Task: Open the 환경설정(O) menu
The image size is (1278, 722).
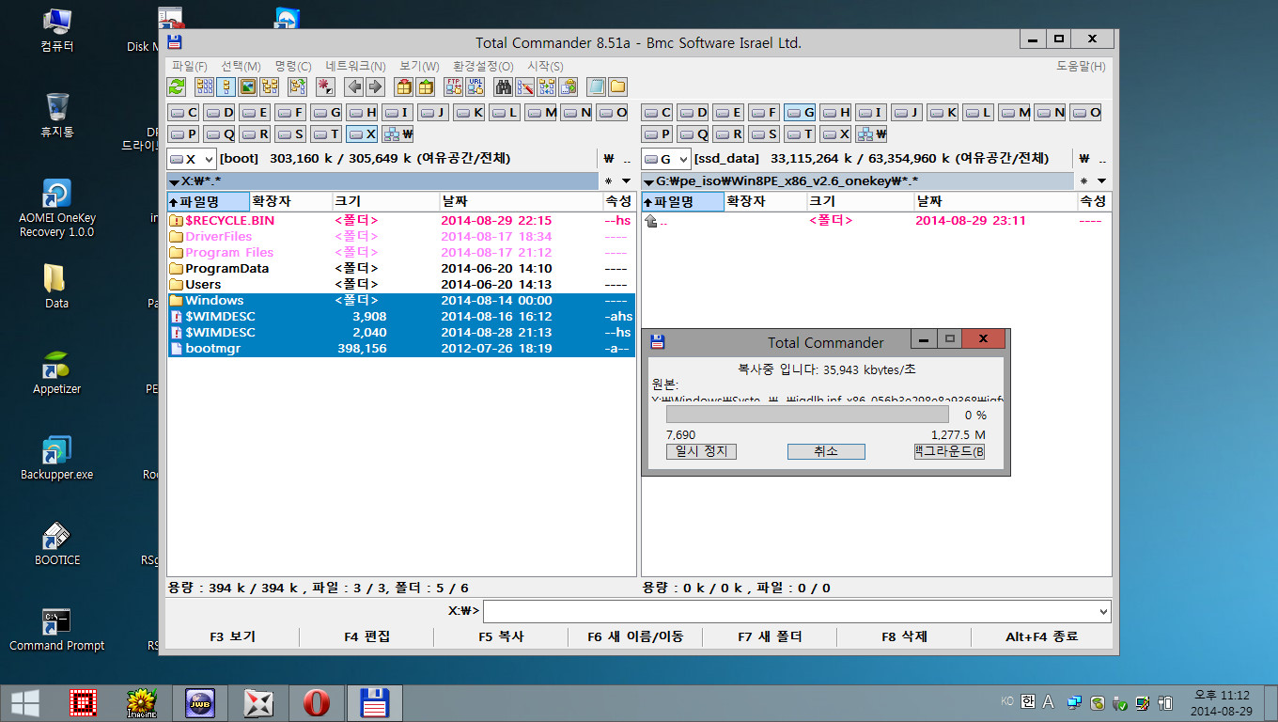Action: pyautogui.click(x=483, y=67)
